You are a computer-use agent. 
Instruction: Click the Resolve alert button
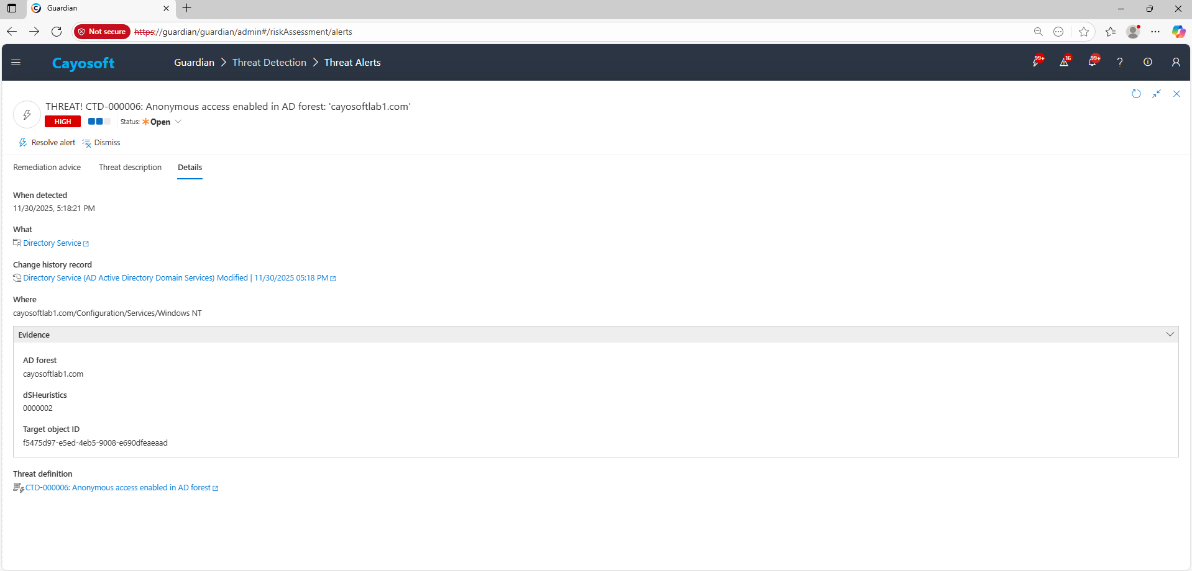point(47,143)
